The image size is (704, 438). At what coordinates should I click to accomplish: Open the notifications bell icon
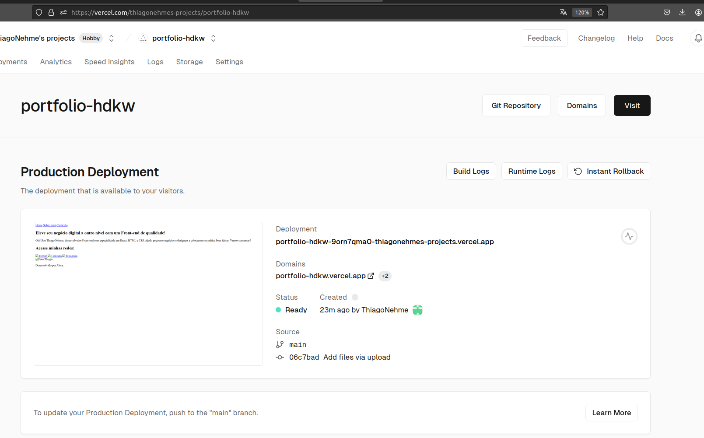click(698, 38)
